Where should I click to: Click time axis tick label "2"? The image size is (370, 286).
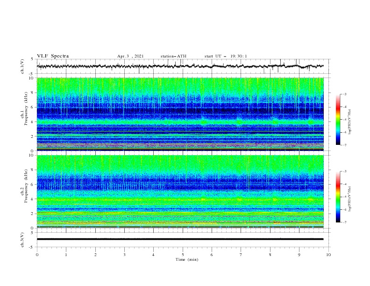[95, 255]
